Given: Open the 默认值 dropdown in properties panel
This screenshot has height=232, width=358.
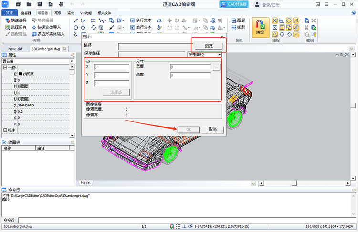Looking at the screenshot, I should [x=72, y=61].
